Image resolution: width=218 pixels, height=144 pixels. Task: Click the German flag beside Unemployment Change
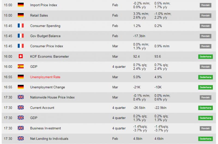(x=21, y=87)
